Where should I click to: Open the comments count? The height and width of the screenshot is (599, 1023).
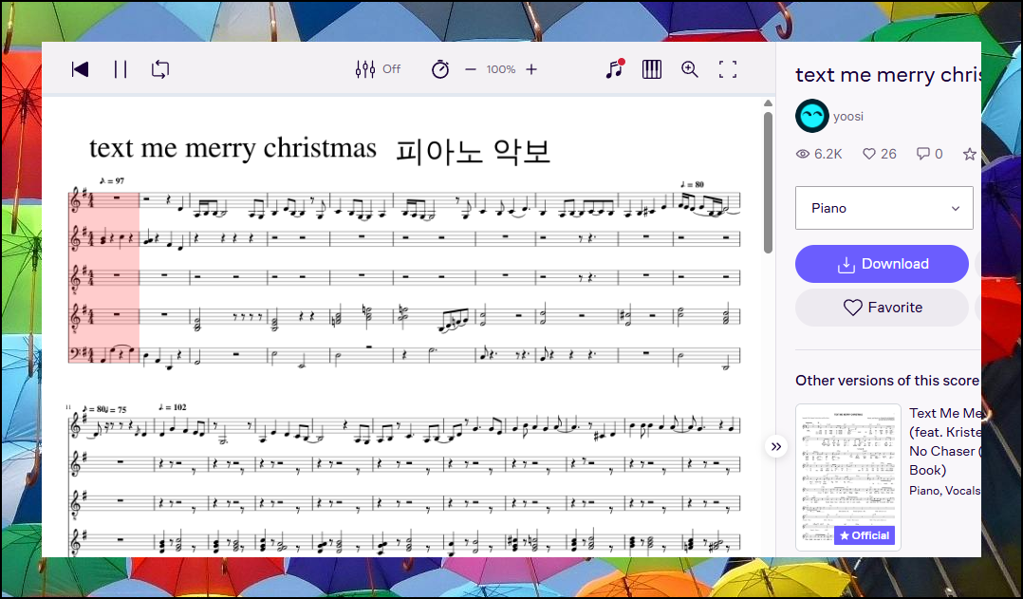[930, 154]
